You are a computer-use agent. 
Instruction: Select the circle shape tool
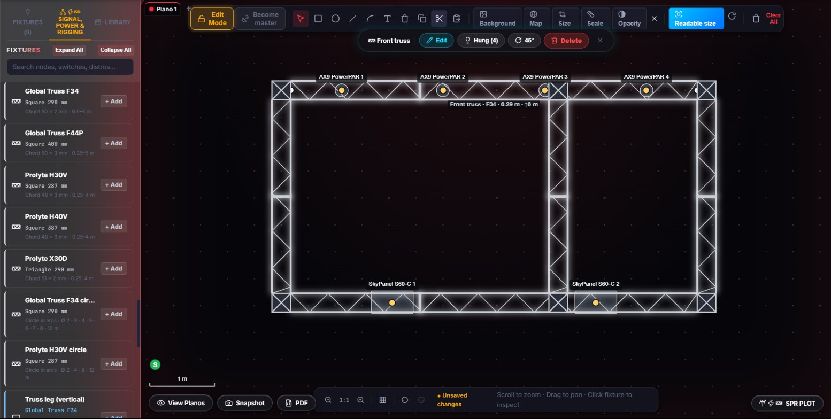(x=335, y=19)
